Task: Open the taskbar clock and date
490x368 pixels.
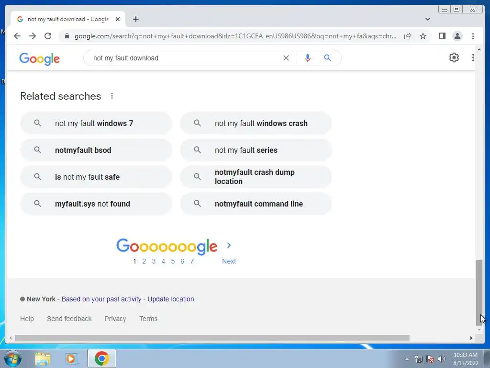Action: pyautogui.click(x=466, y=359)
